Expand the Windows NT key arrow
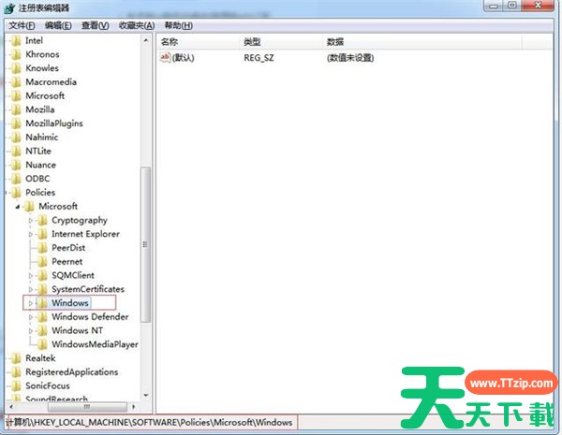Screen dimensions: 562x435 (31, 330)
